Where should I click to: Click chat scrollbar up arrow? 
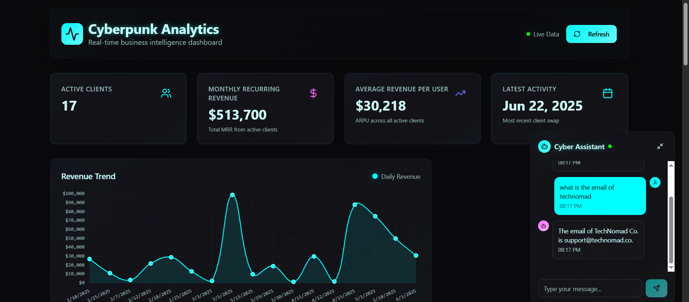pyautogui.click(x=671, y=165)
